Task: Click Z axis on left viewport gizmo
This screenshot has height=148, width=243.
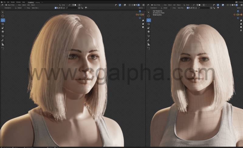Action: coord(140,11)
